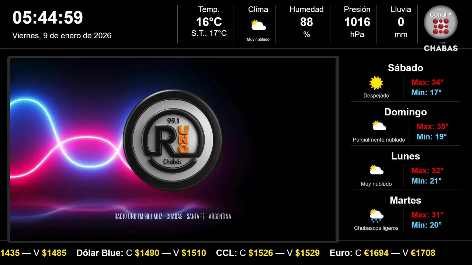Click the mm rain unit label
The height and width of the screenshot is (265, 472).
(x=401, y=35)
